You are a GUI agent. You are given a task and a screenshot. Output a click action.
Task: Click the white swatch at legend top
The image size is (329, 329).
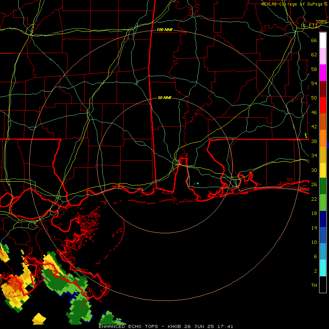pos(323,40)
